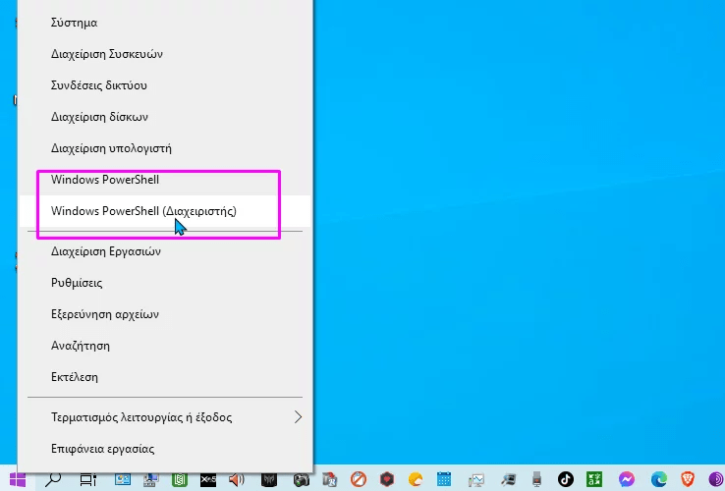Screen dimensions: 725x491
Task: Choose Εξερεύνηση αρχείων entry
Action: point(165,314)
